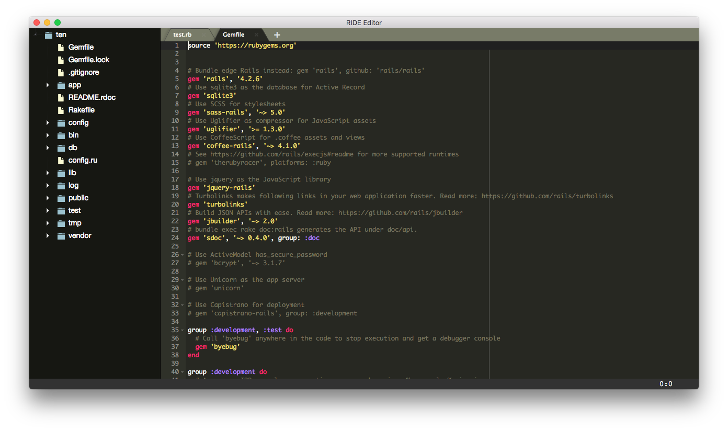Collapse the ten root folder arrow
The height and width of the screenshot is (431, 728).
coord(36,35)
